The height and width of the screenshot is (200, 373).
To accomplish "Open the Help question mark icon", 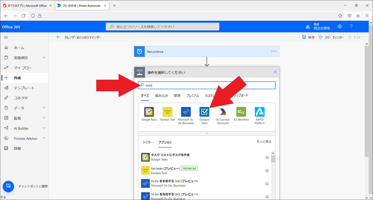I will pos(351,27).
